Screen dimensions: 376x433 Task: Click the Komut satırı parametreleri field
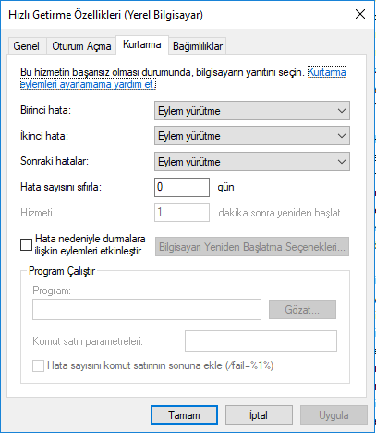[261, 341]
